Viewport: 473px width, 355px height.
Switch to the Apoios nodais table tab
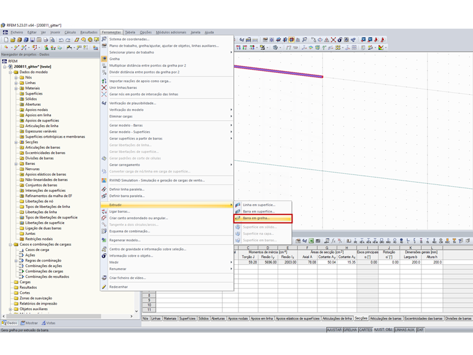click(238, 318)
